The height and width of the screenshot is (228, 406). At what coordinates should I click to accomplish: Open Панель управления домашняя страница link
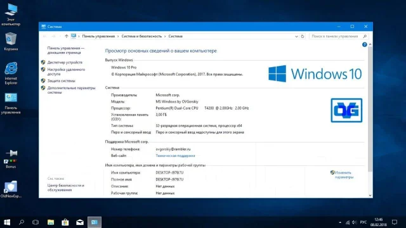tap(66, 50)
